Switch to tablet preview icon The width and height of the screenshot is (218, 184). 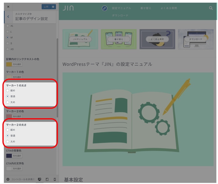(47, 179)
